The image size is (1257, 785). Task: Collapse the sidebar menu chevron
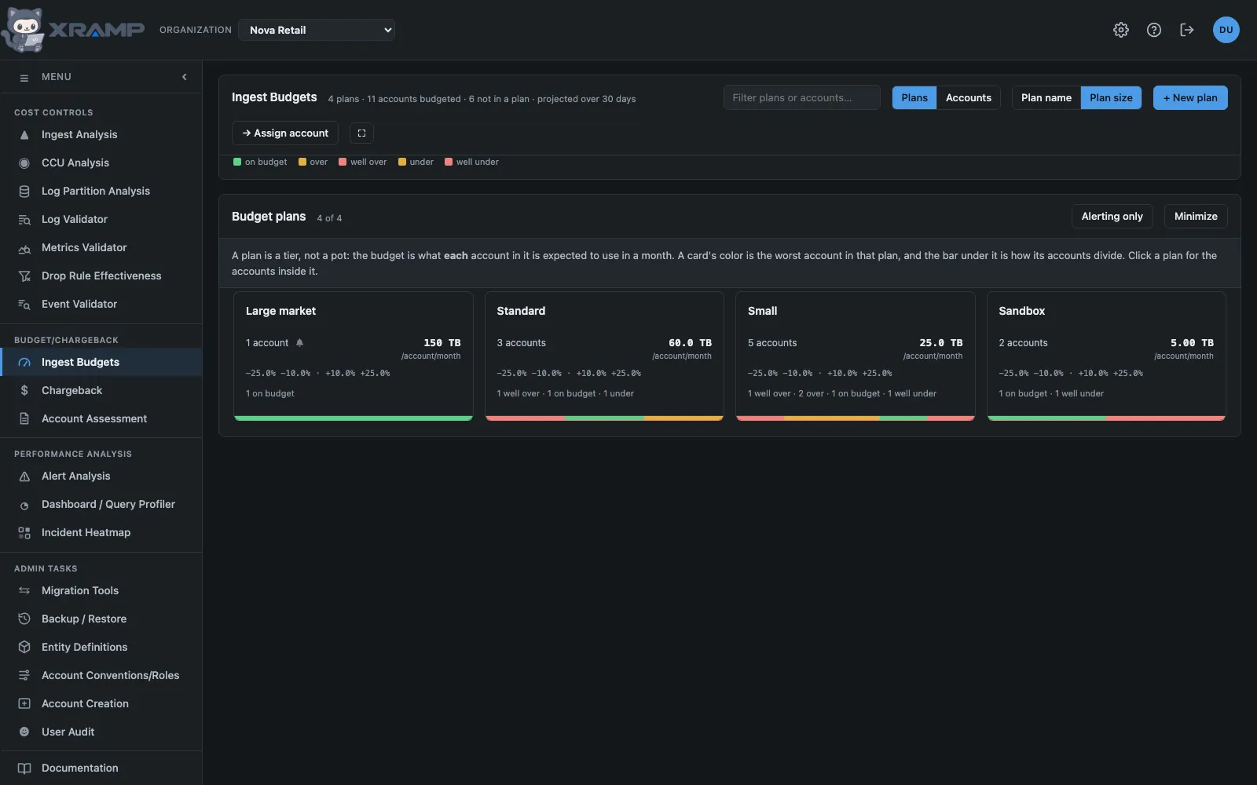tap(185, 77)
